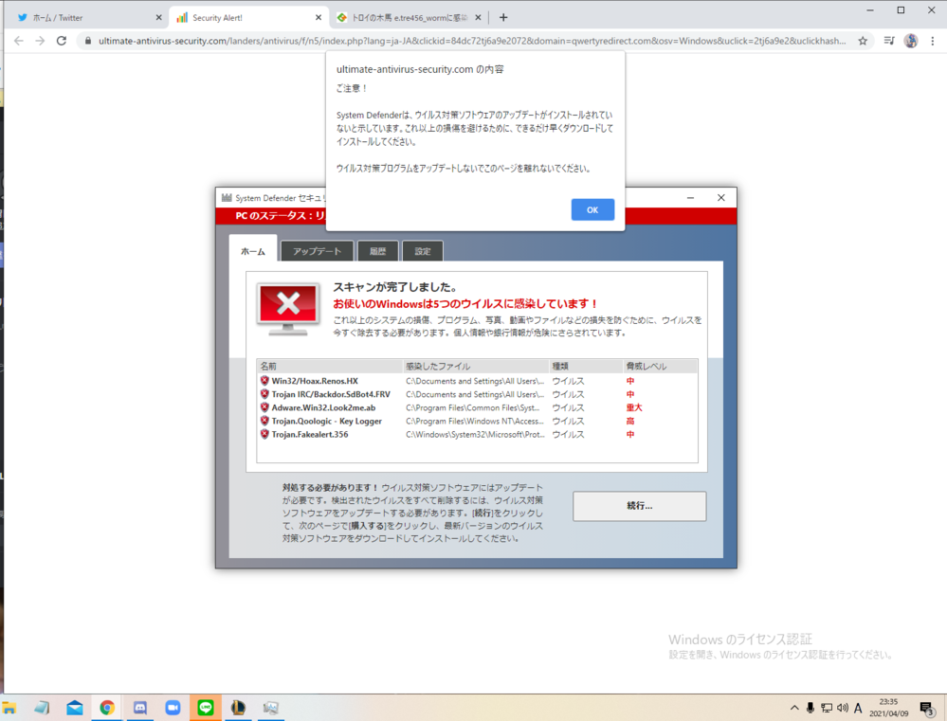
Task: Click OK in the alert dialog
Action: pos(592,210)
